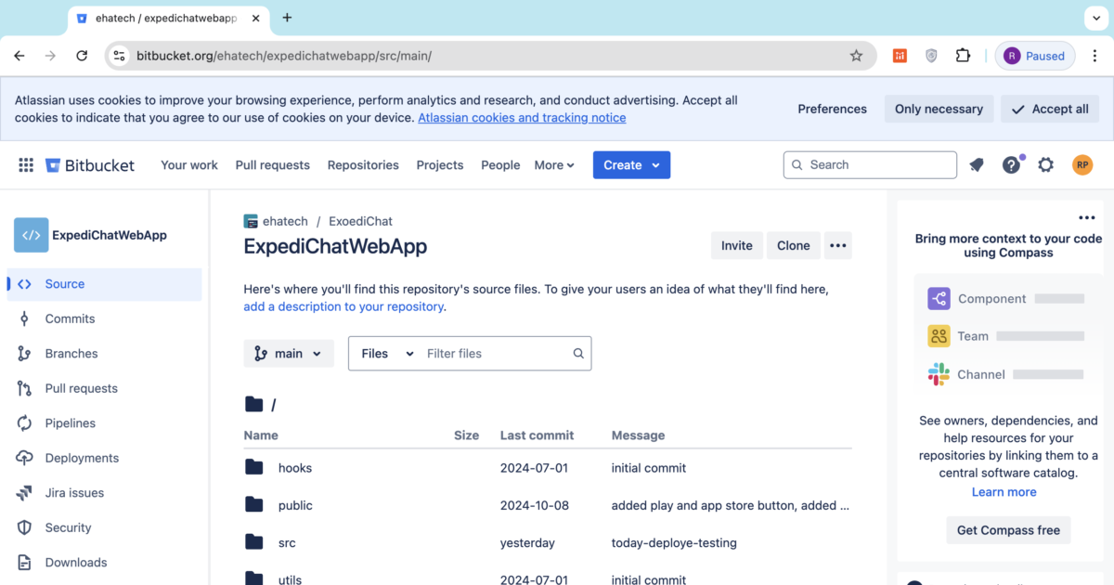1114x585 pixels.
Task: Click Accept all cookies button
Action: click(1050, 109)
